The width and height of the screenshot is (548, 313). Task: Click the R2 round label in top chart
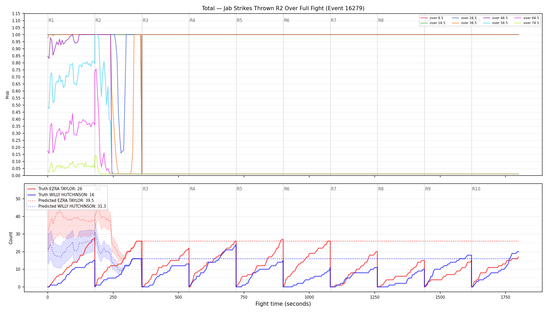click(x=98, y=20)
